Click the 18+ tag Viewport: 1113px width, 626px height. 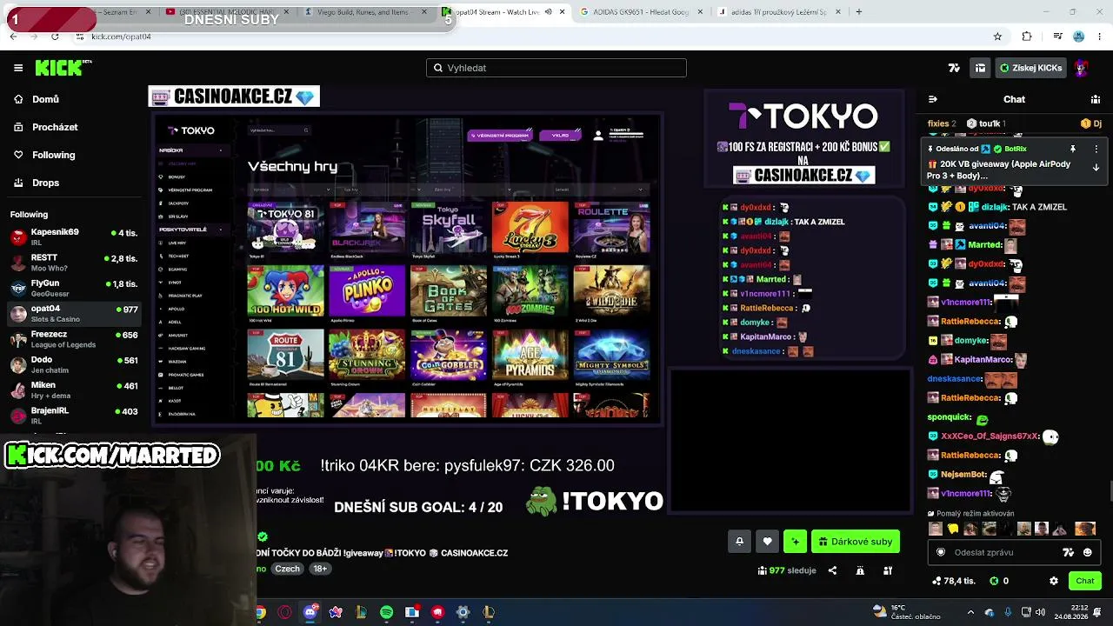[x=320, y=569]
